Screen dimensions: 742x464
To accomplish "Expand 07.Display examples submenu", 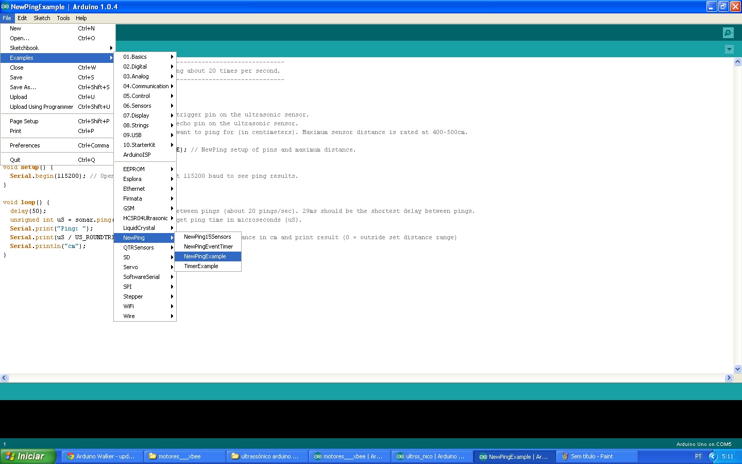I will pyautogui.click(x=145, y=115).
